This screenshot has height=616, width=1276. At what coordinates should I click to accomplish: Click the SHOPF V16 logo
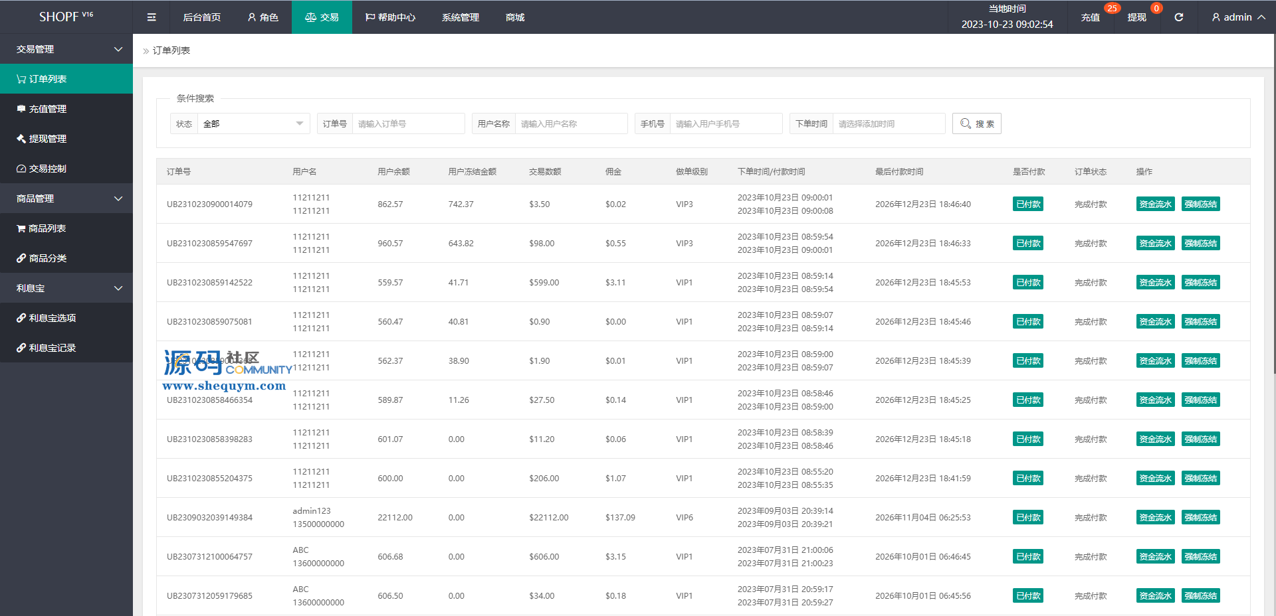66,17
